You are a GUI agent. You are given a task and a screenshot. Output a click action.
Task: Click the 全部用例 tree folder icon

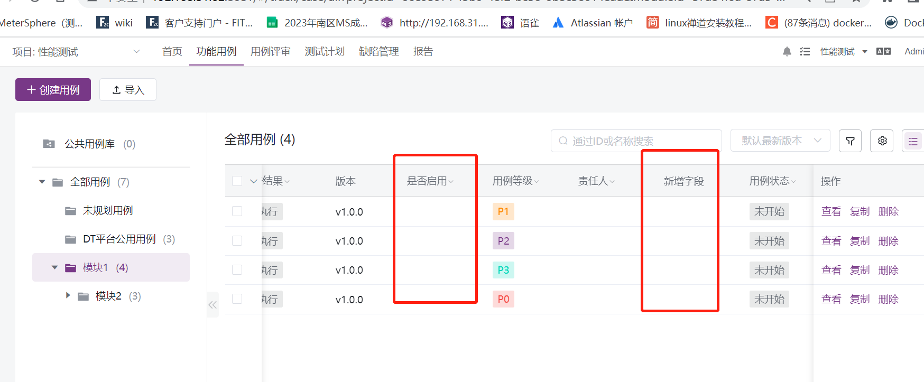[58, 182]
